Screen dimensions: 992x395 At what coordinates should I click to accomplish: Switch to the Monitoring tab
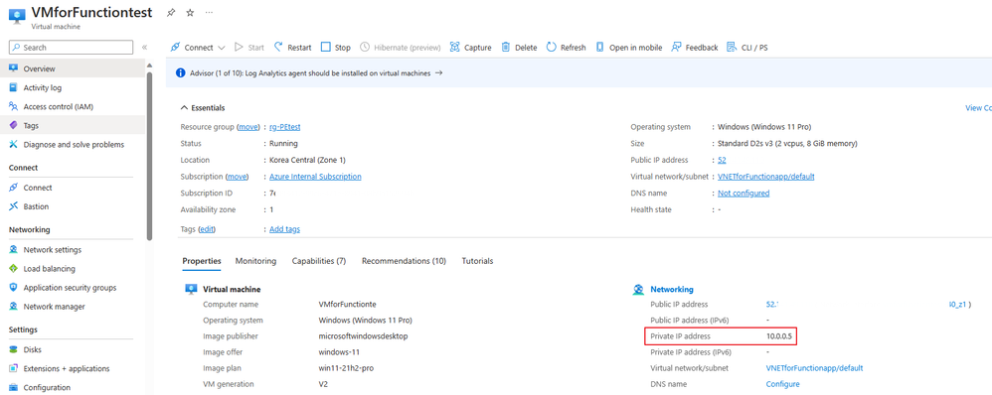[255, 261]
